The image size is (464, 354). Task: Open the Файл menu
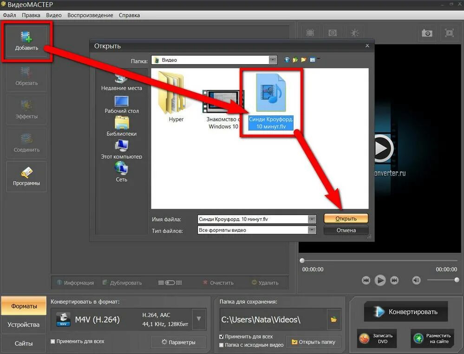click(x=9, y=15)
